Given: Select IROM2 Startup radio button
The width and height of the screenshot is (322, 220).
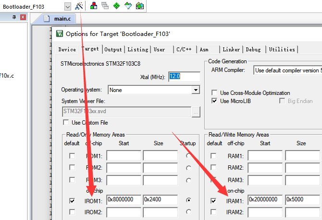Looking at the screenshot, I should coord(188,212).
